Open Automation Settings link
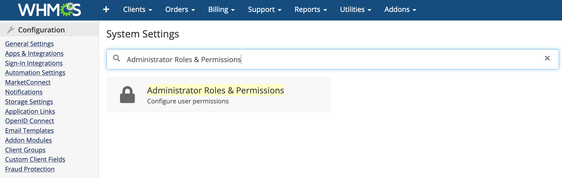The width and height of the screenshot is (562, 178). pyautogui.click(x=35, y=73)
